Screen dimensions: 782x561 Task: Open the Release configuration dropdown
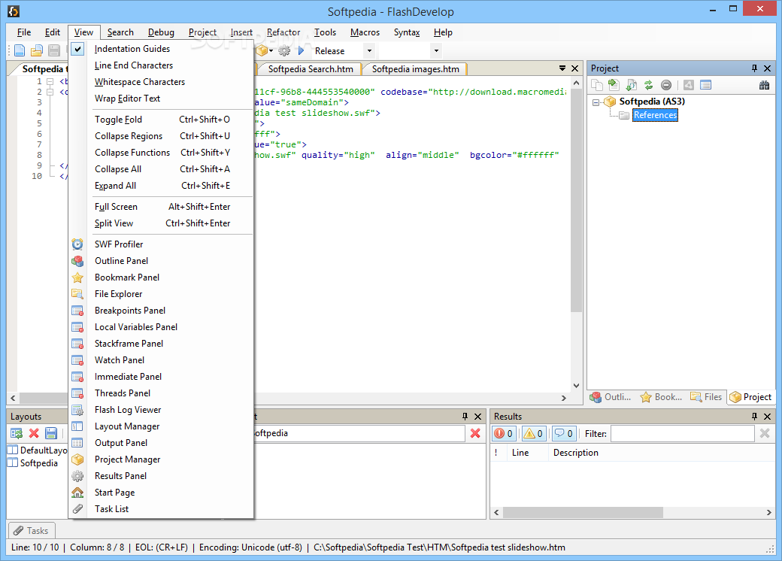[369, 50]
